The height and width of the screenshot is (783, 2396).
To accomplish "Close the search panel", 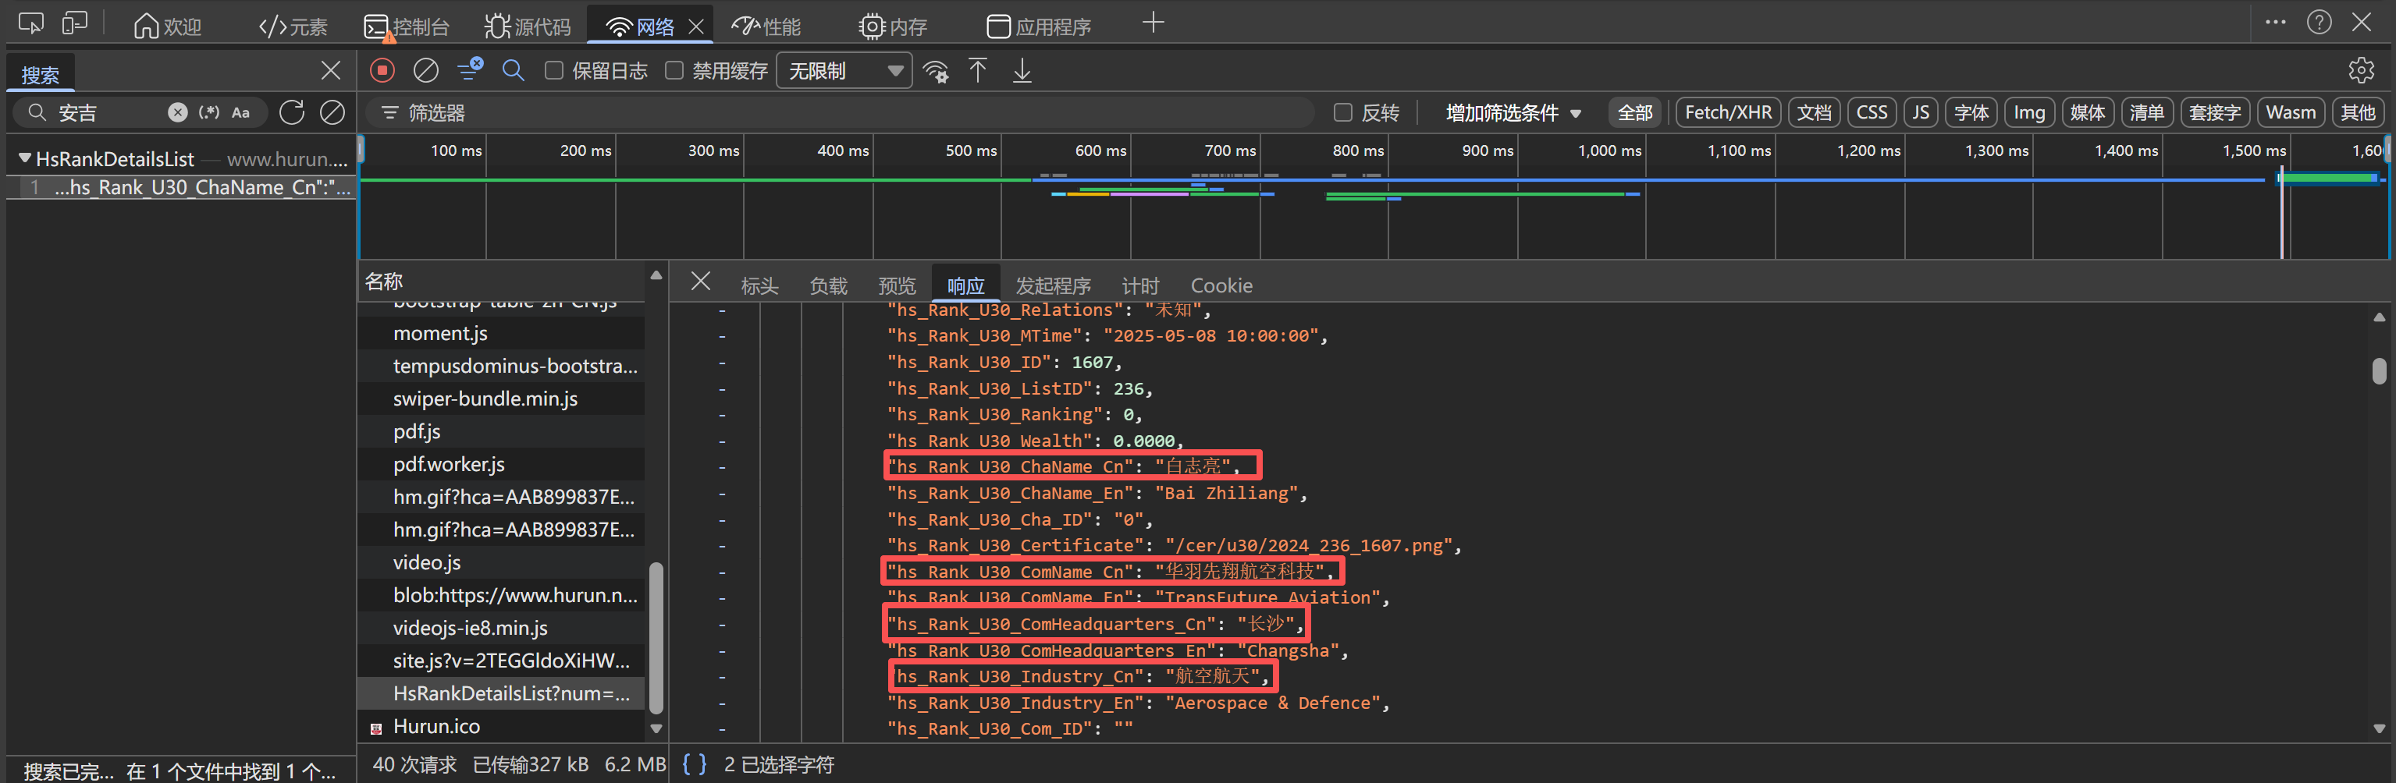I will [x=330, y=71].
